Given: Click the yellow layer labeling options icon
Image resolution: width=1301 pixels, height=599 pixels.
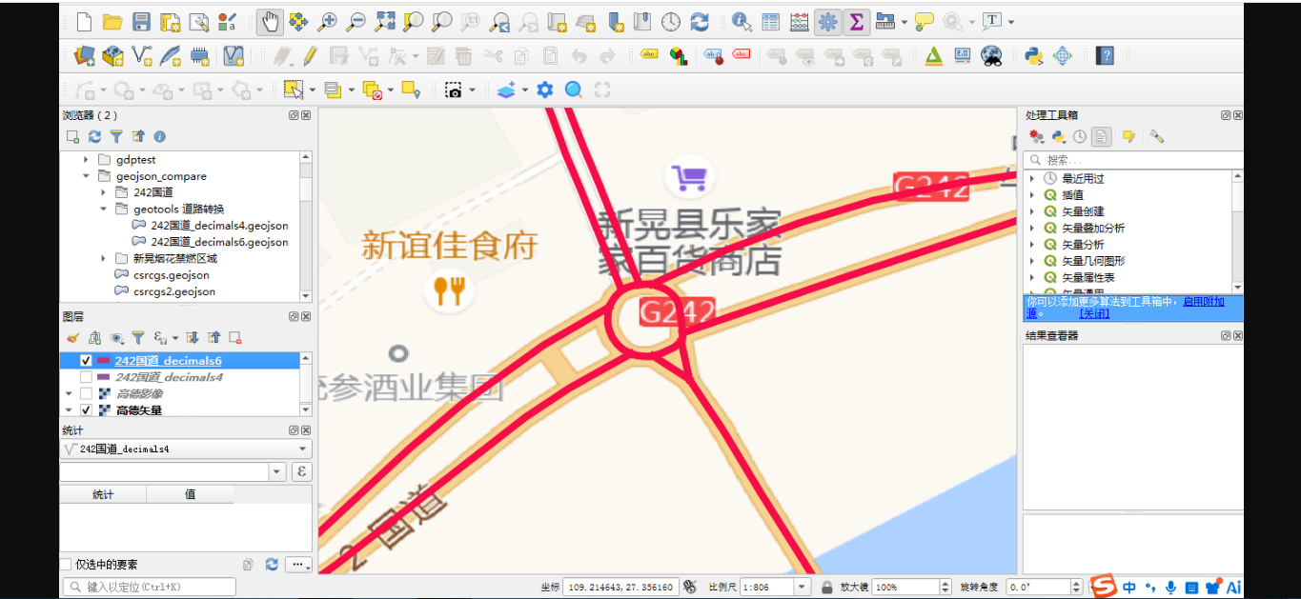Looking at the screenshot, I should tap(649, 56).
